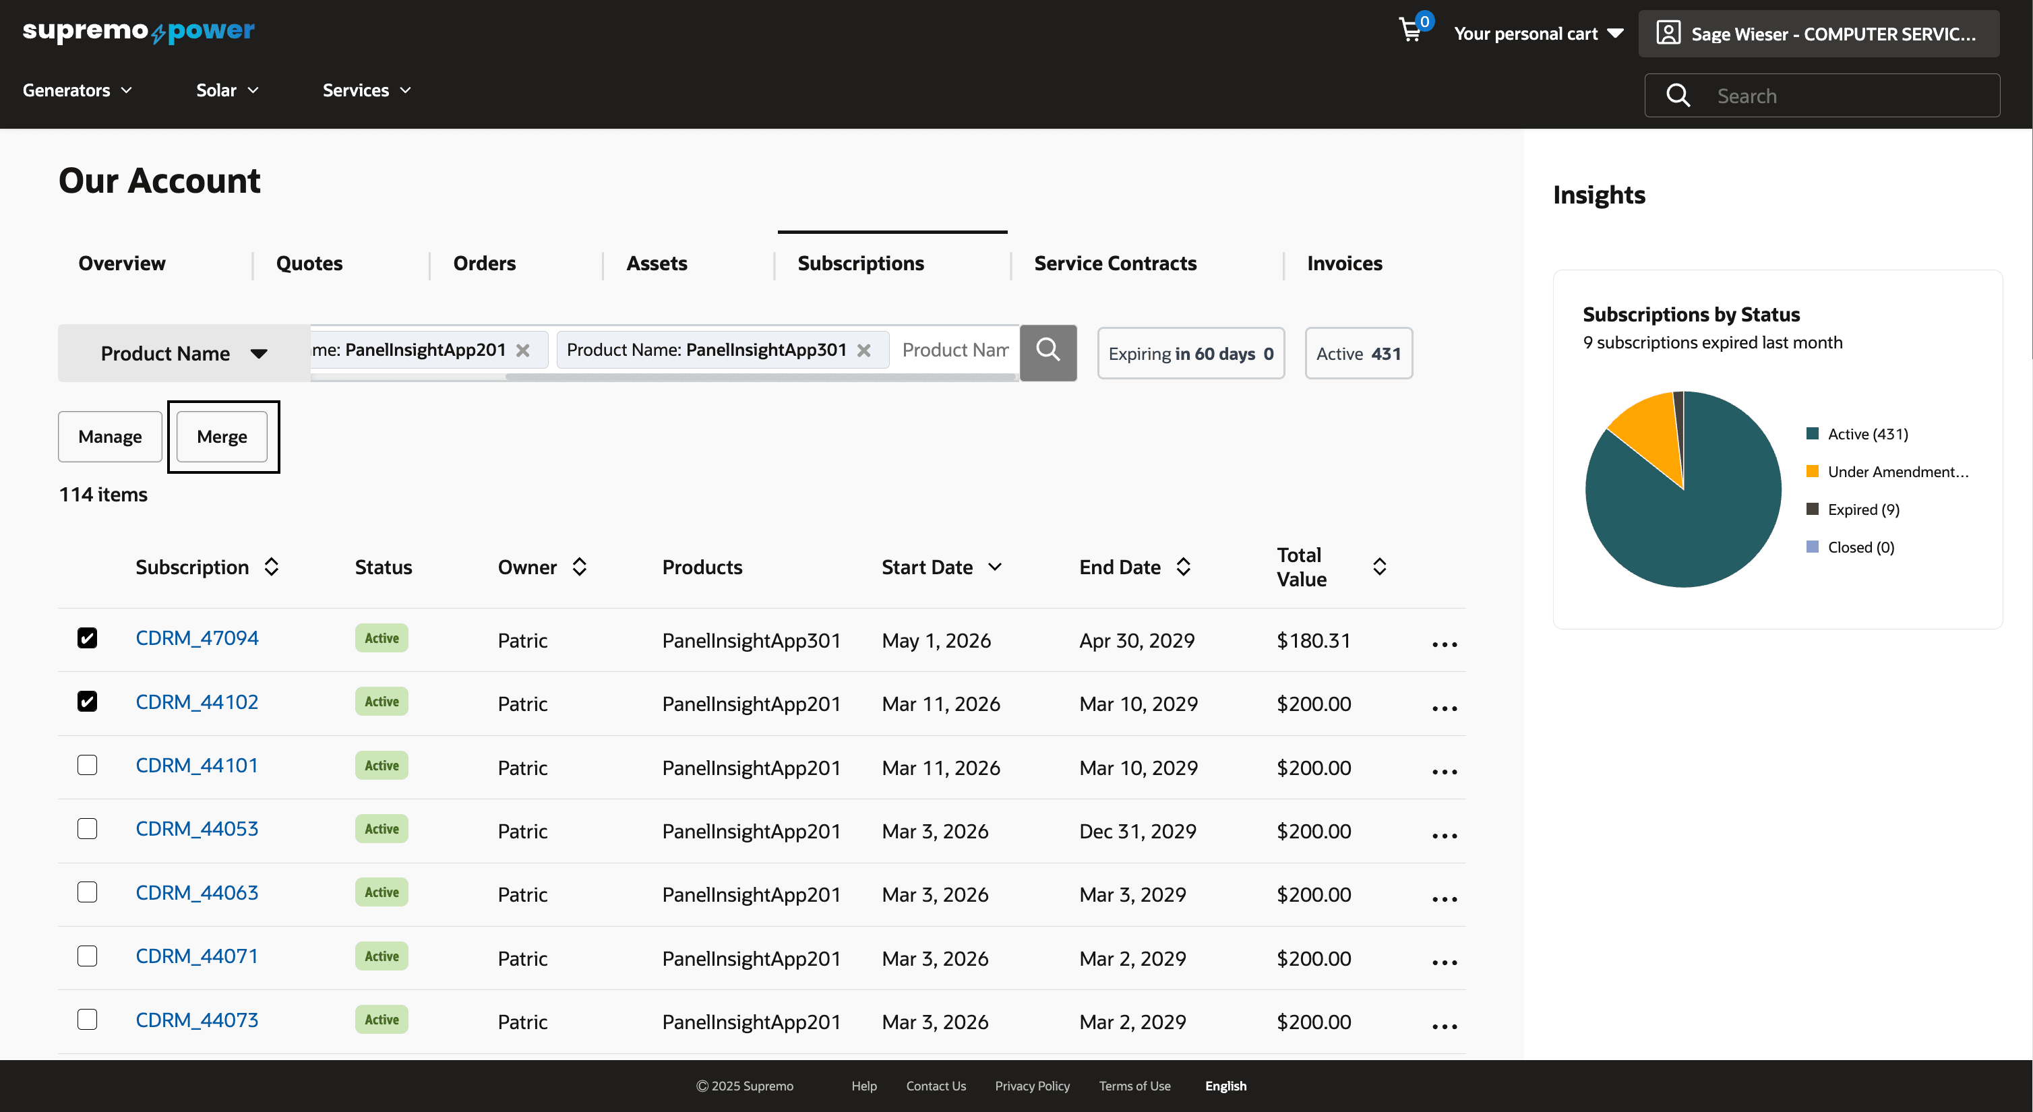Screen dimensions: 2033x1112
Task: Switch to the Overview tab
Action: point(121,263)
